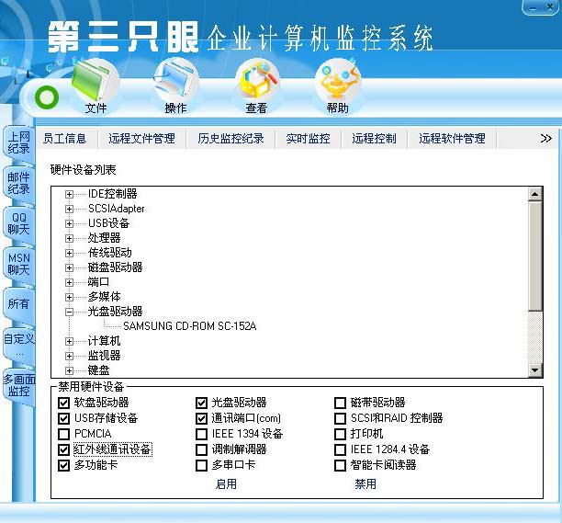This screenshot has width=562, height=523.
Task: Select the 所有 sidebar tab
Action: [x=18, y=304]
